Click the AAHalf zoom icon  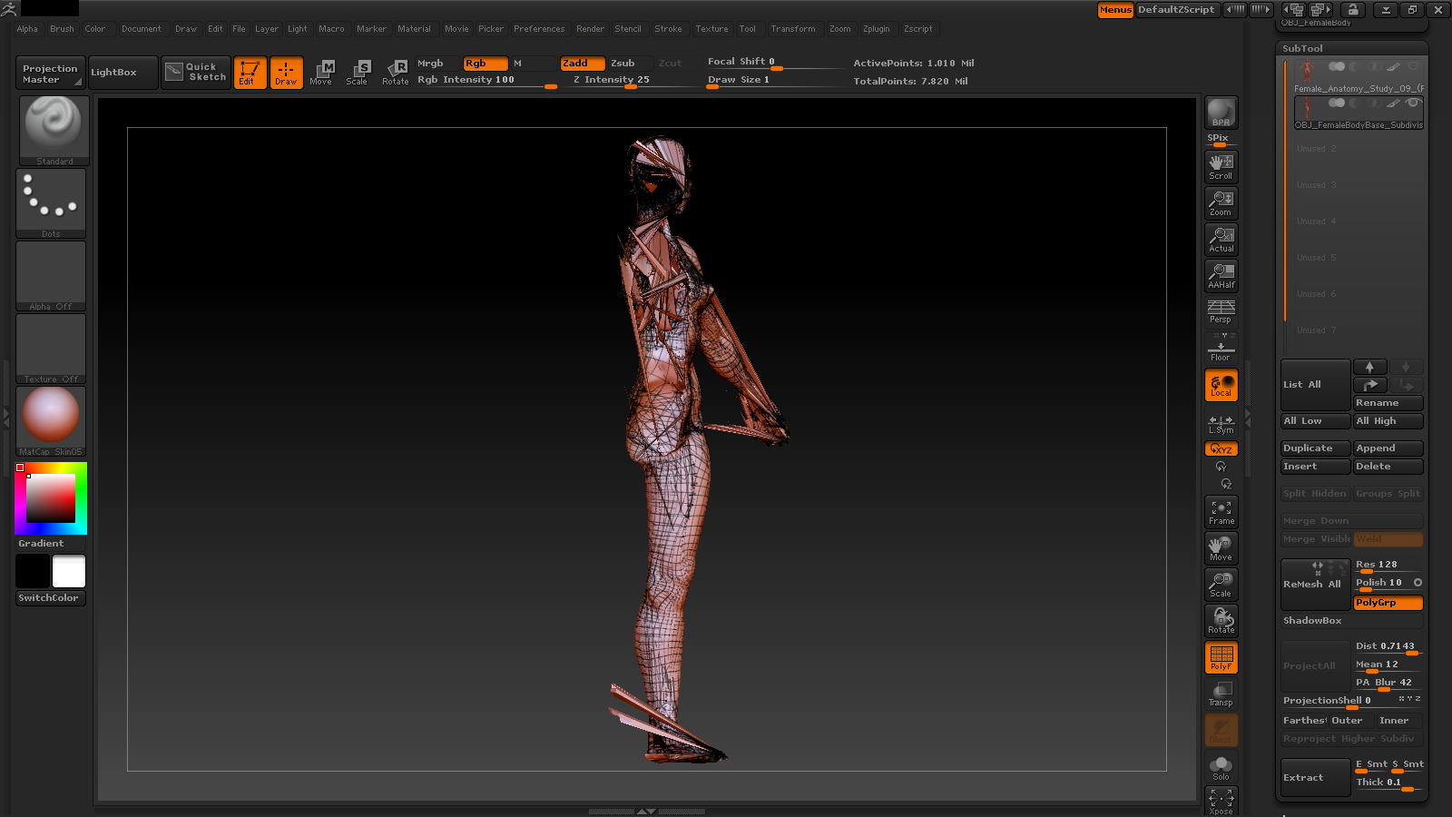click(x=1221, y=275)
